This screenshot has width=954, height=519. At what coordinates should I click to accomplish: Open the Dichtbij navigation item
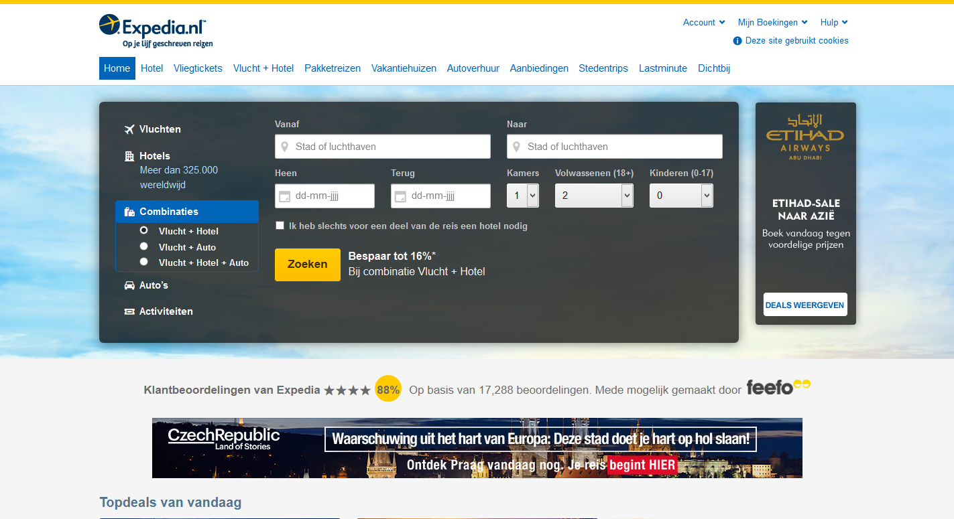(714, 68)
